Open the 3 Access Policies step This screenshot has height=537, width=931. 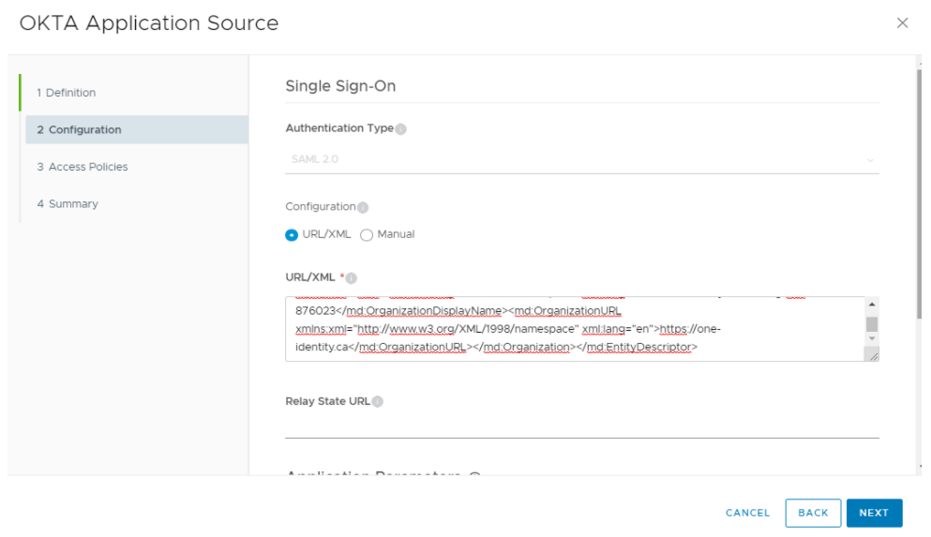click(x=83, y=167)
